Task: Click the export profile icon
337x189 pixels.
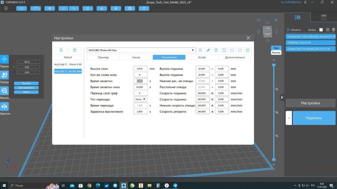Action: point(240,50)
